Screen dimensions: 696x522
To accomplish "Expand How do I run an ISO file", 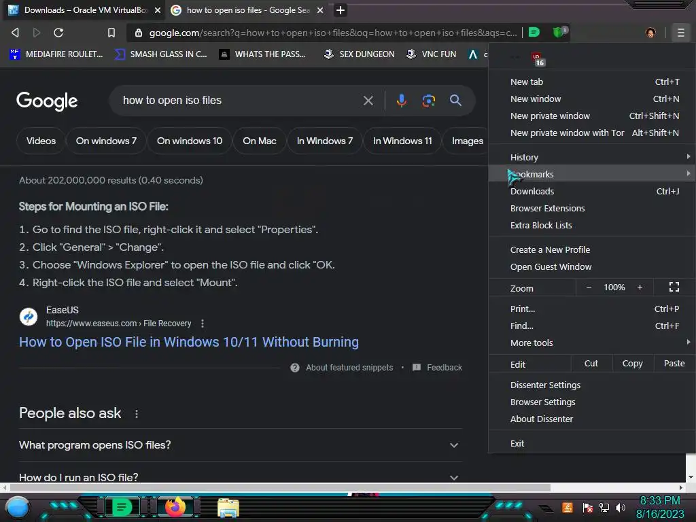I will tap(240, 477).
